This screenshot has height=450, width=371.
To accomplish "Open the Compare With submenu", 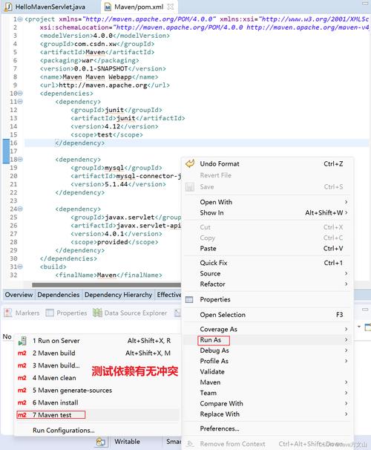I will coord(267,403).
